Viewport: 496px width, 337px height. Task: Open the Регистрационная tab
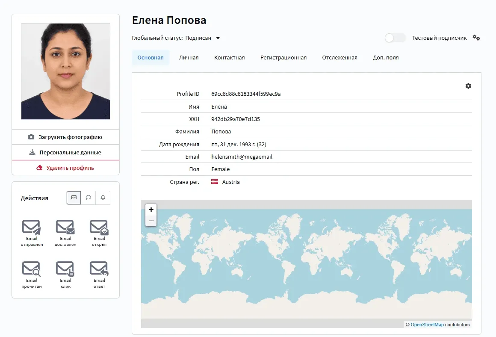pos(283,58)
